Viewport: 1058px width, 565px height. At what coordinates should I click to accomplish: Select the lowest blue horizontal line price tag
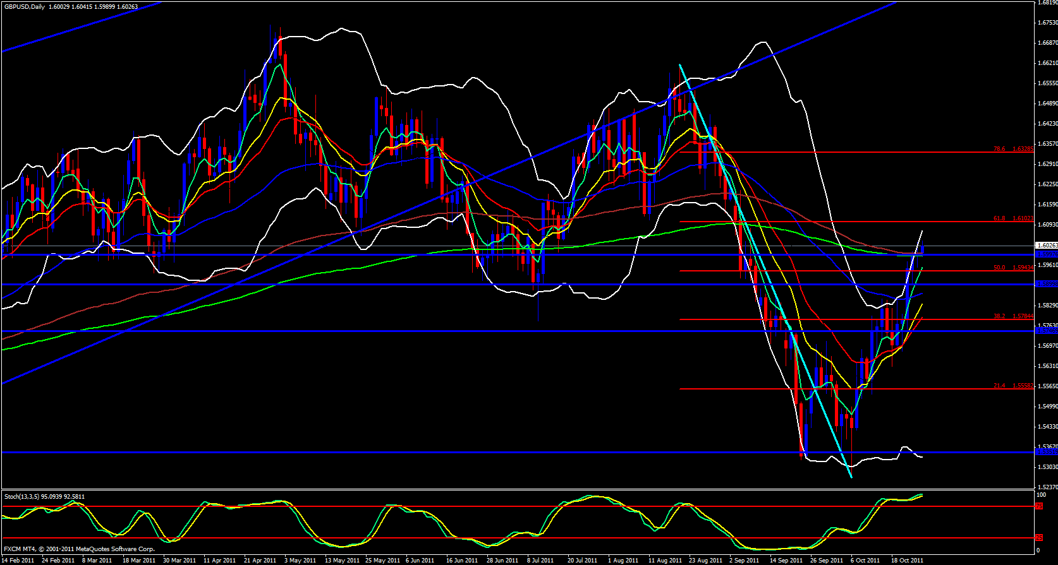pos(1047,452)
